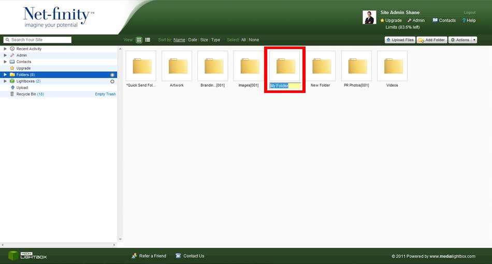The width and height of the screenshot is (492, 264).
Task: Click the add icon beside Lightboxes
Action: (112, 81)
